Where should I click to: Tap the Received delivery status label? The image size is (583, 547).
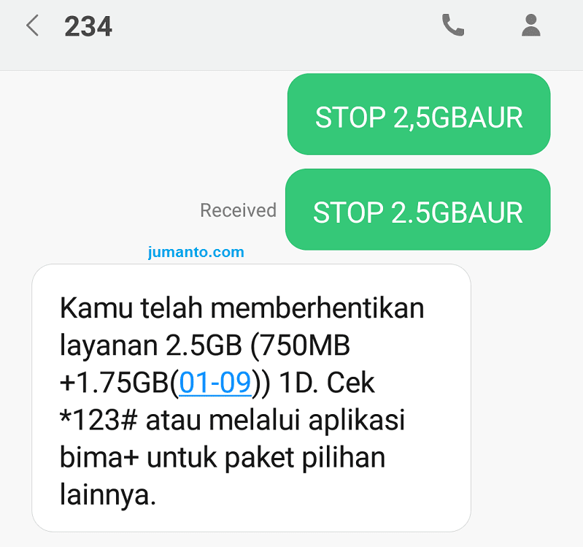pos(239,210)
